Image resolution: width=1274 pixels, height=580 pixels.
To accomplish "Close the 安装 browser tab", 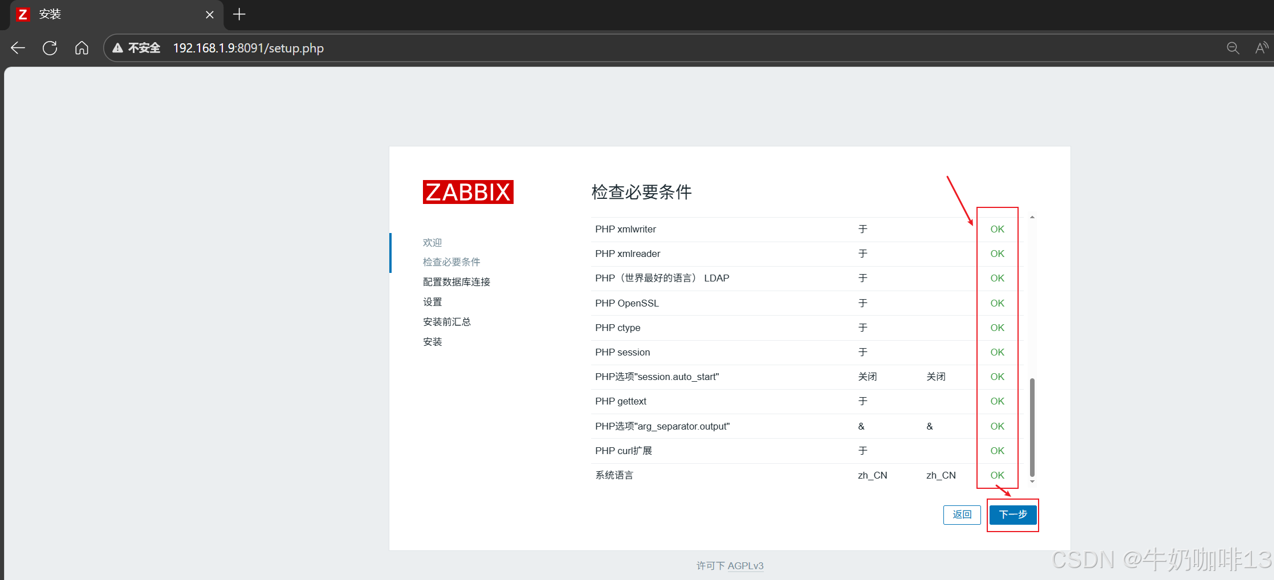I will [x=210, y=15].
